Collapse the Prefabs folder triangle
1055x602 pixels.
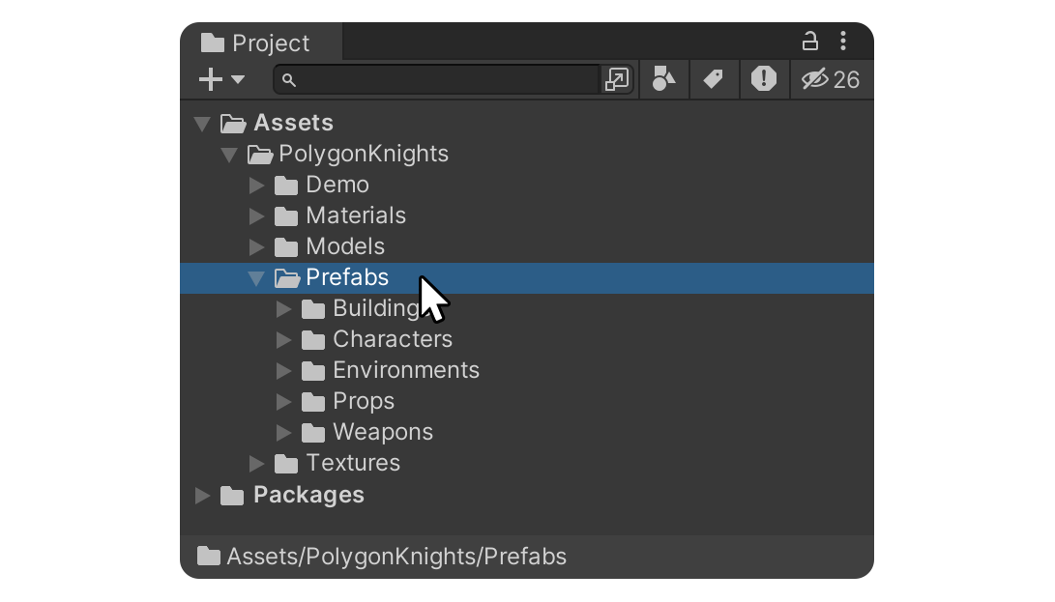(256, 278)
